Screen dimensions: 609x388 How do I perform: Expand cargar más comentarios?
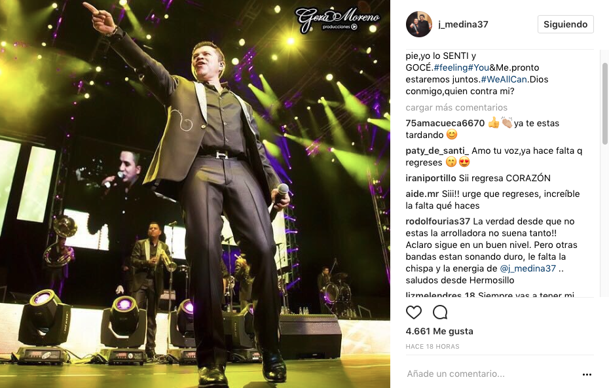(x=456, y=107)
